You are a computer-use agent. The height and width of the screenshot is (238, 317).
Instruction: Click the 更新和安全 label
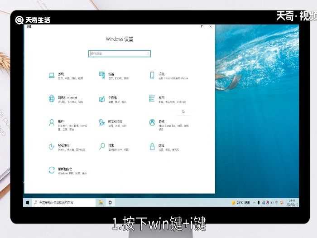pyautogui.click(x=65, y=169)
